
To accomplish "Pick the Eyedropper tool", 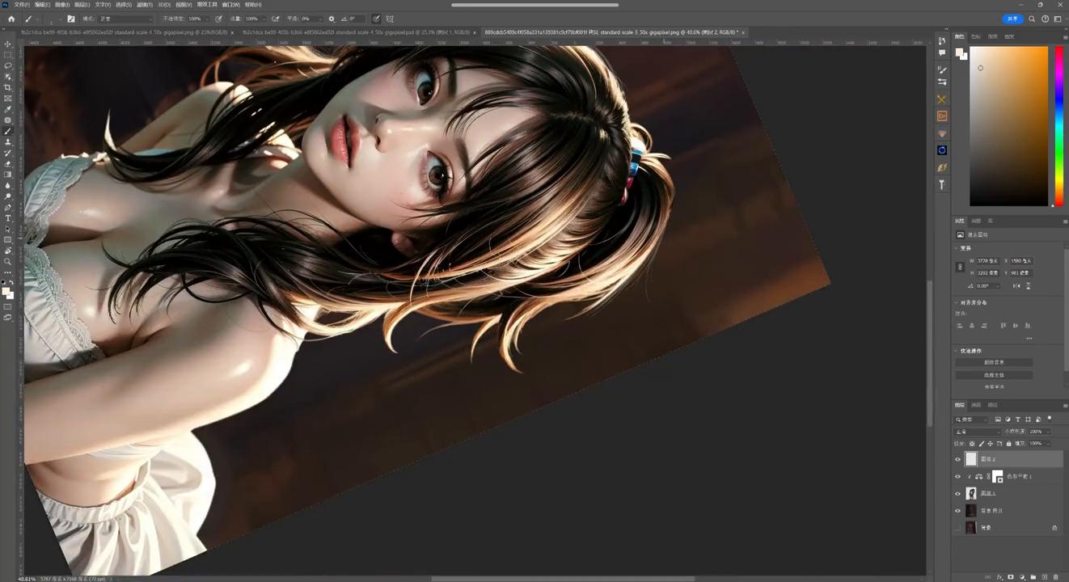I will 8,109.
